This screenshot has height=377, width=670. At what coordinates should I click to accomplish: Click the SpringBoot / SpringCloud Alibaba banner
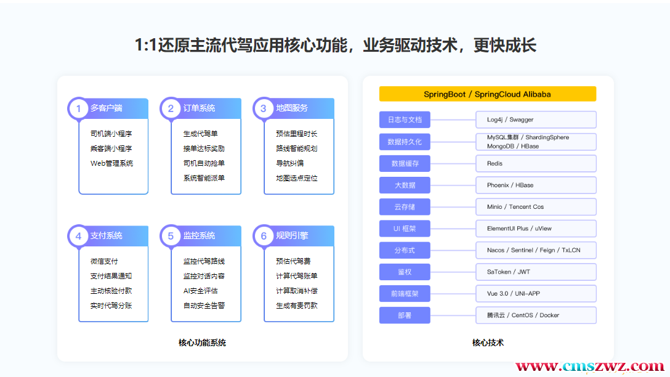tap(487, 94)
